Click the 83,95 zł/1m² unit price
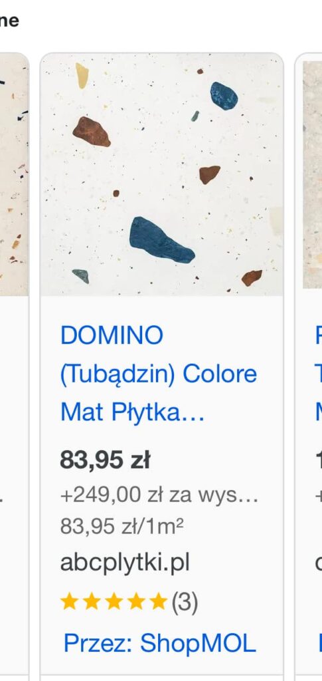322x681 pixels. click(x=121, y=526)
